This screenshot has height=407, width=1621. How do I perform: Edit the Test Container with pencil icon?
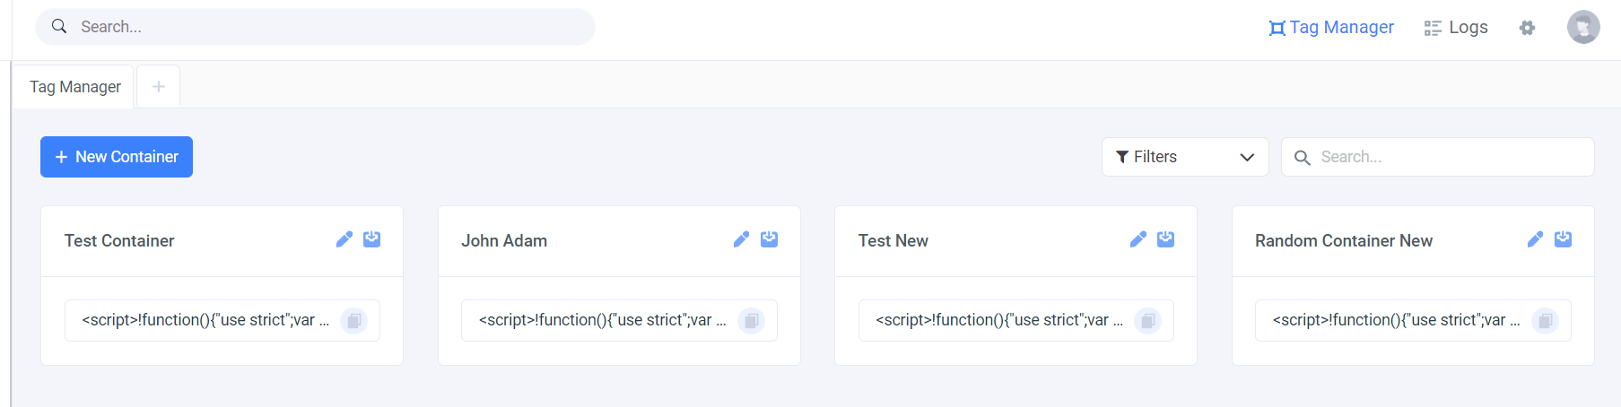pos(344,239)
